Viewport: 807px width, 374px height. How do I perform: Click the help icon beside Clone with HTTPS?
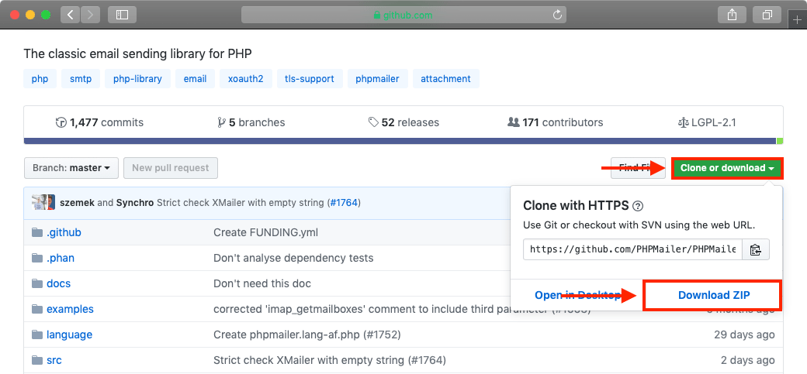click(x=638, y=206)
